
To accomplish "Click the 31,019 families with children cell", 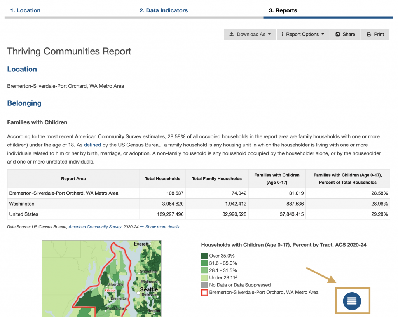I will coord(277,193).
